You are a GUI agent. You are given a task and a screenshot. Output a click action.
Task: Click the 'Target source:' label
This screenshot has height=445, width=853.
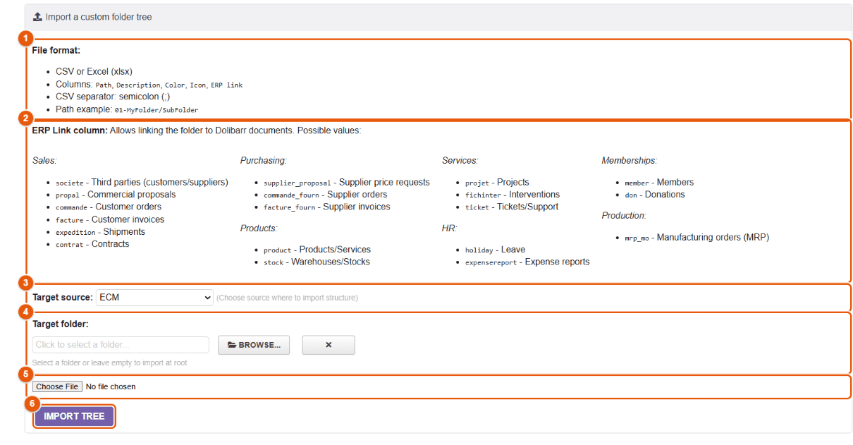pos(62,298)
